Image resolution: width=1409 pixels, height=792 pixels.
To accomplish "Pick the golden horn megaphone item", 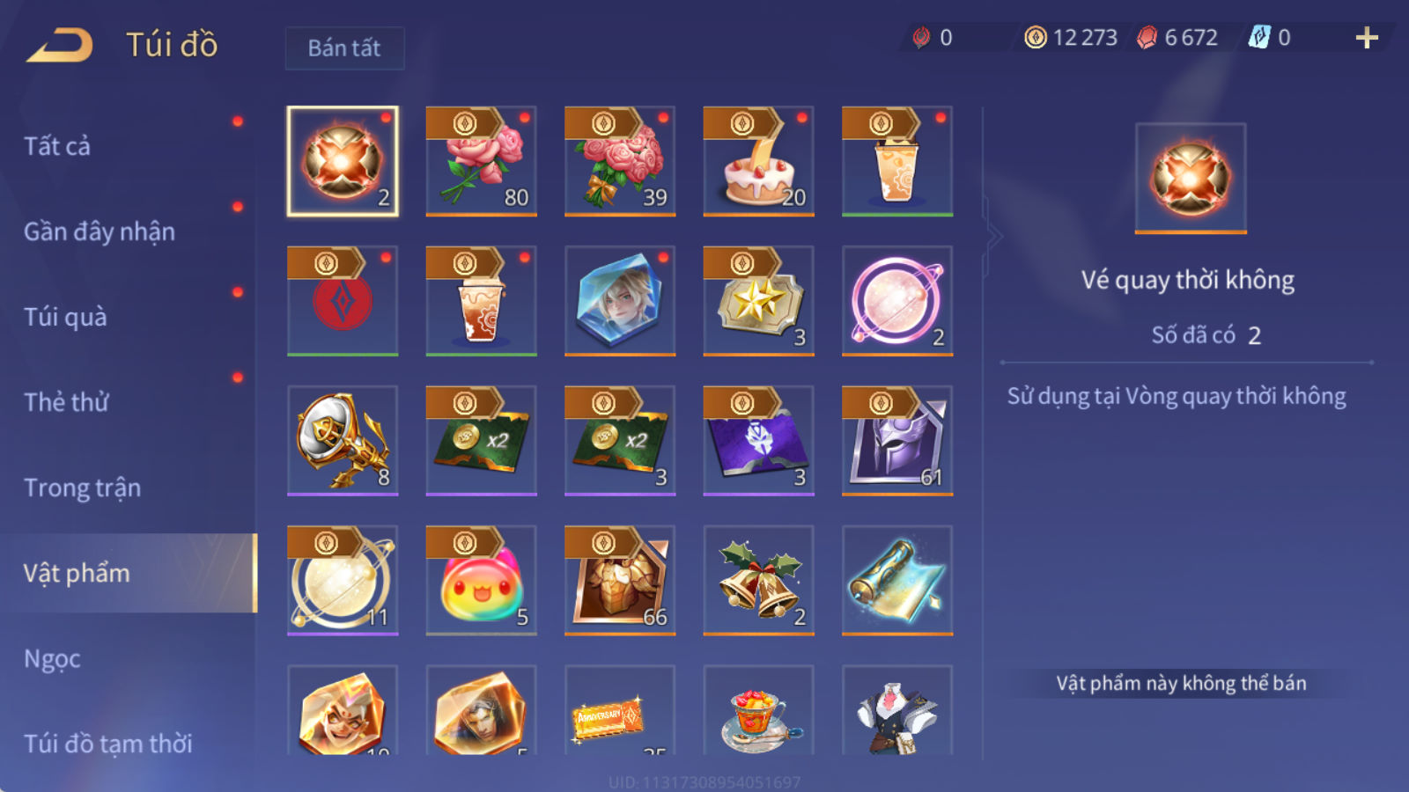I will pyautogui.click(x=343, y=440).
